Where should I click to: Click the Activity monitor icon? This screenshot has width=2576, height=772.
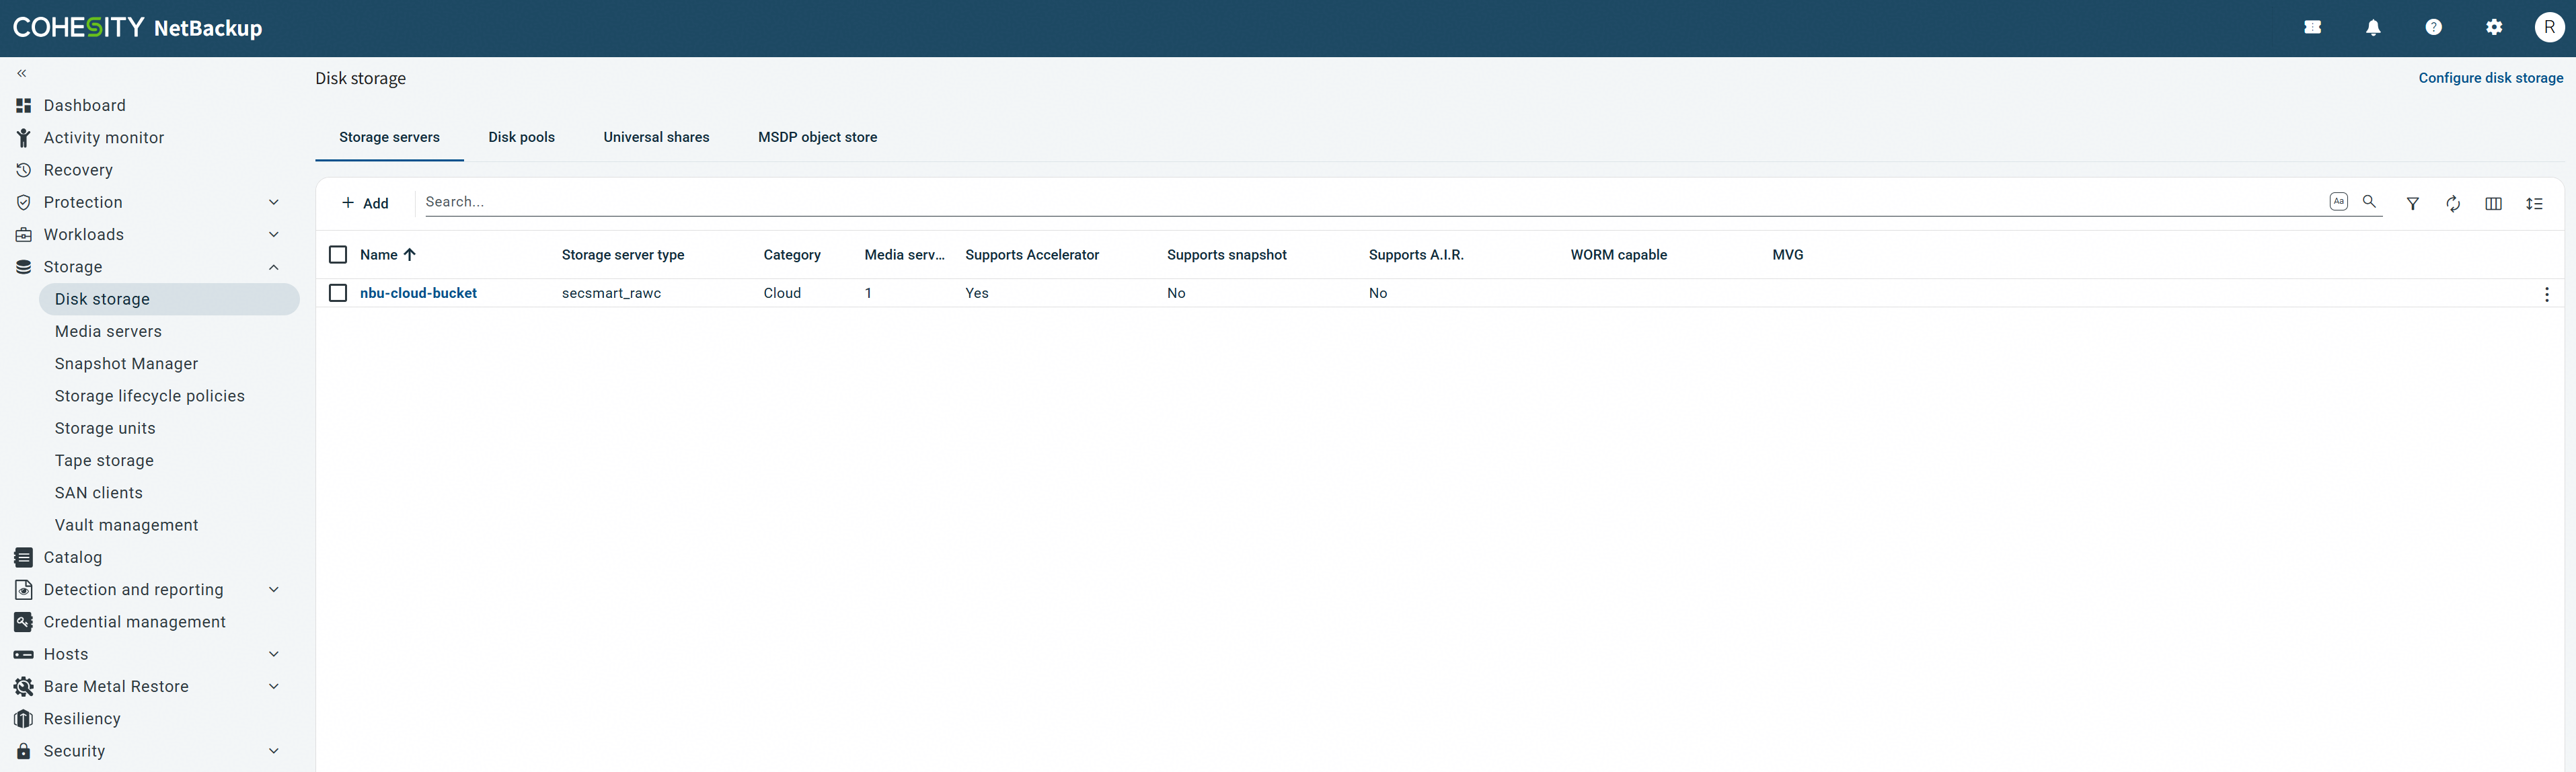pos(23,138)
